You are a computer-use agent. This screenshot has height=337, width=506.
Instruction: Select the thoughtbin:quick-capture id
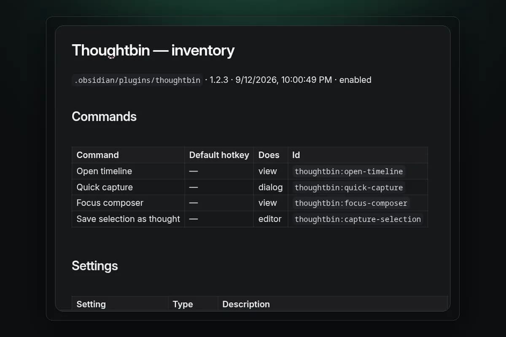click(349, 187)
